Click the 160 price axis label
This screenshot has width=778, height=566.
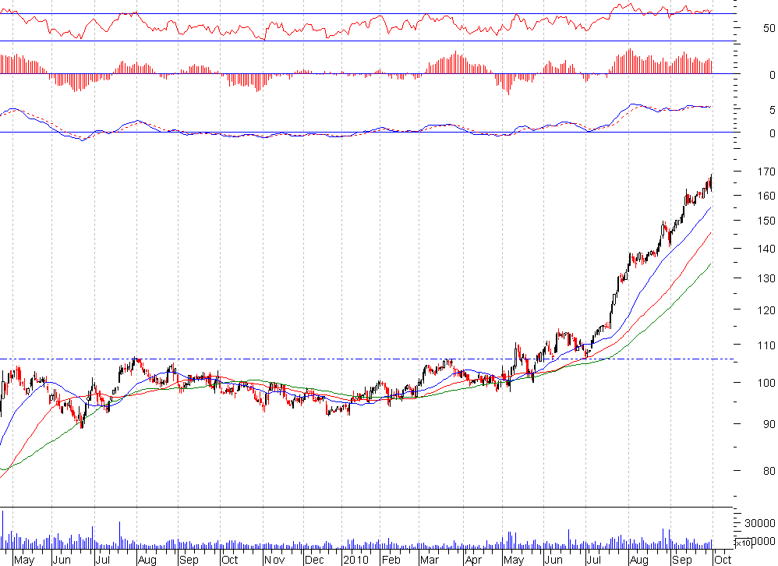766,196
